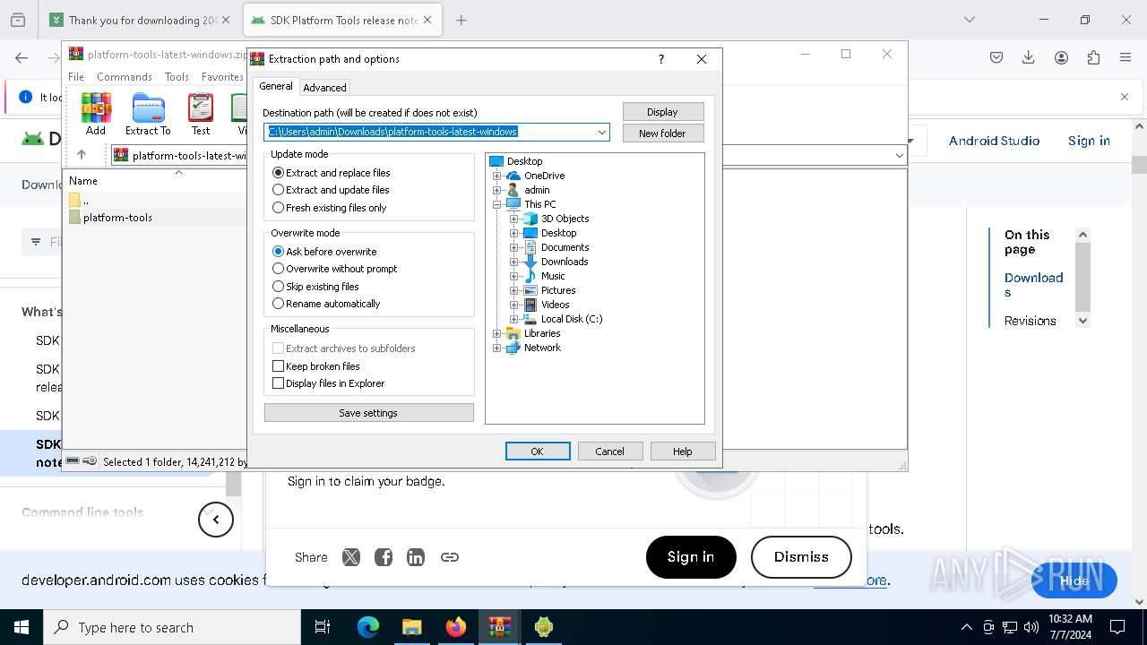Expand the Network tree node
1147x645 pixels.
[496, 348]
